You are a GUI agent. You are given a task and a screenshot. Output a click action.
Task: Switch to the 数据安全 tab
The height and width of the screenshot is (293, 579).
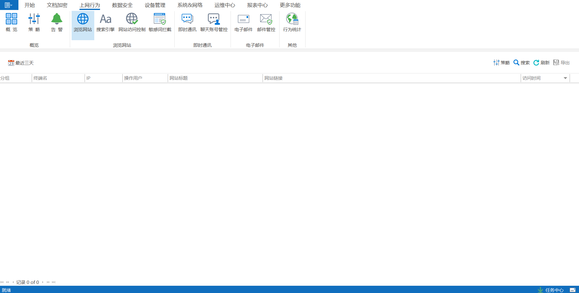122,5
